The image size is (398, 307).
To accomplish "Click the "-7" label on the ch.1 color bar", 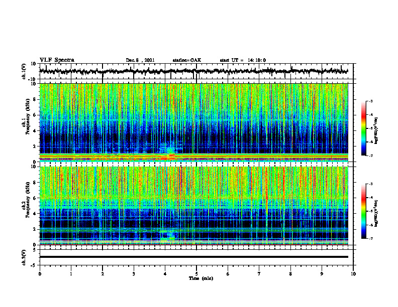I will pyautogui.click(x=371, y=156).
